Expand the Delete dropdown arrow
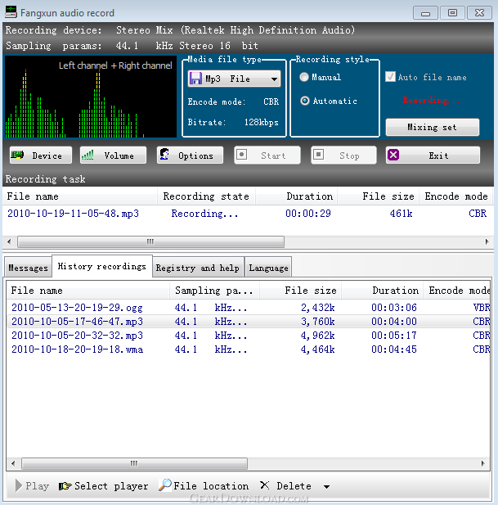This screenshot has height=505, width=498. pos(326,486)
